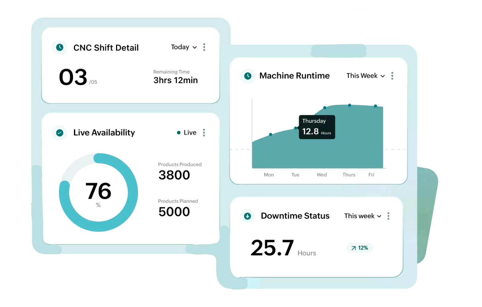
Task: Click the Live Availability checkmark icon
Action: coord(60,133)
